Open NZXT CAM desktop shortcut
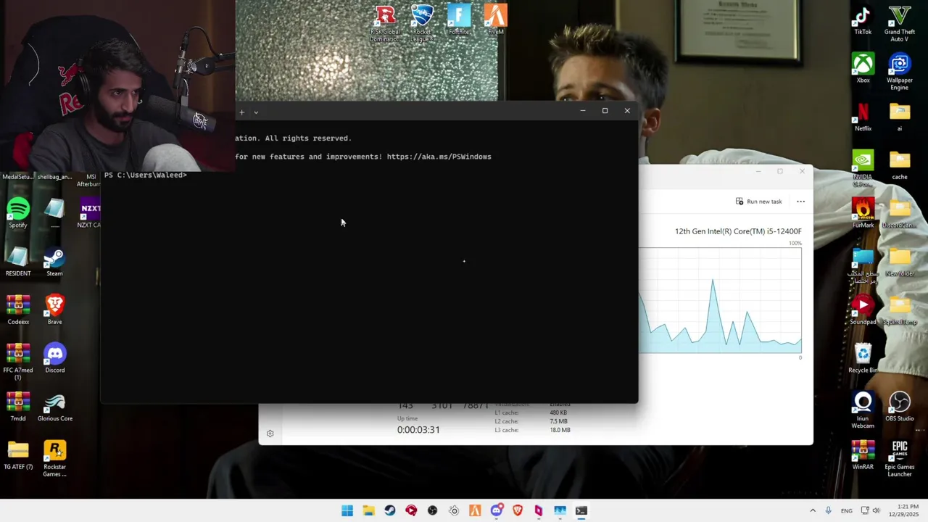Viewport: 928px width, 522px height. pos(89,214)
